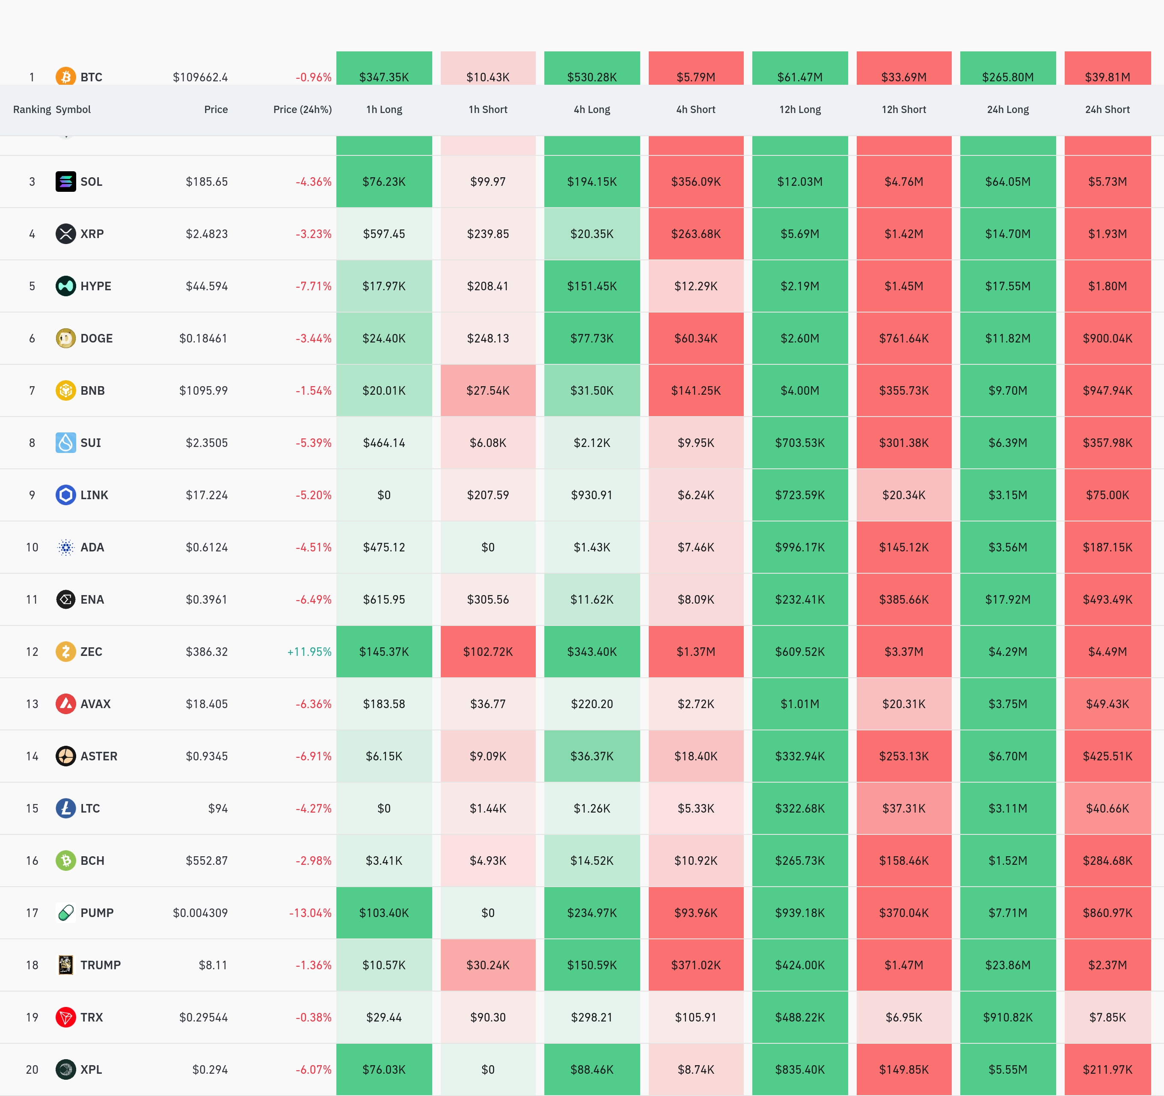This screenshot has height=1096, width=1164.
Task: Click SOL 4h Short cell $356.09K
Action: pyautogui.click(x=695, y=182)
